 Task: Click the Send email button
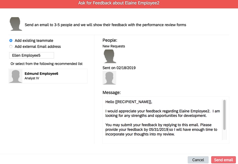[x=223, y=160]
